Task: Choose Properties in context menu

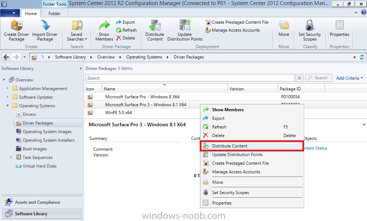Action: pos(252,203)
